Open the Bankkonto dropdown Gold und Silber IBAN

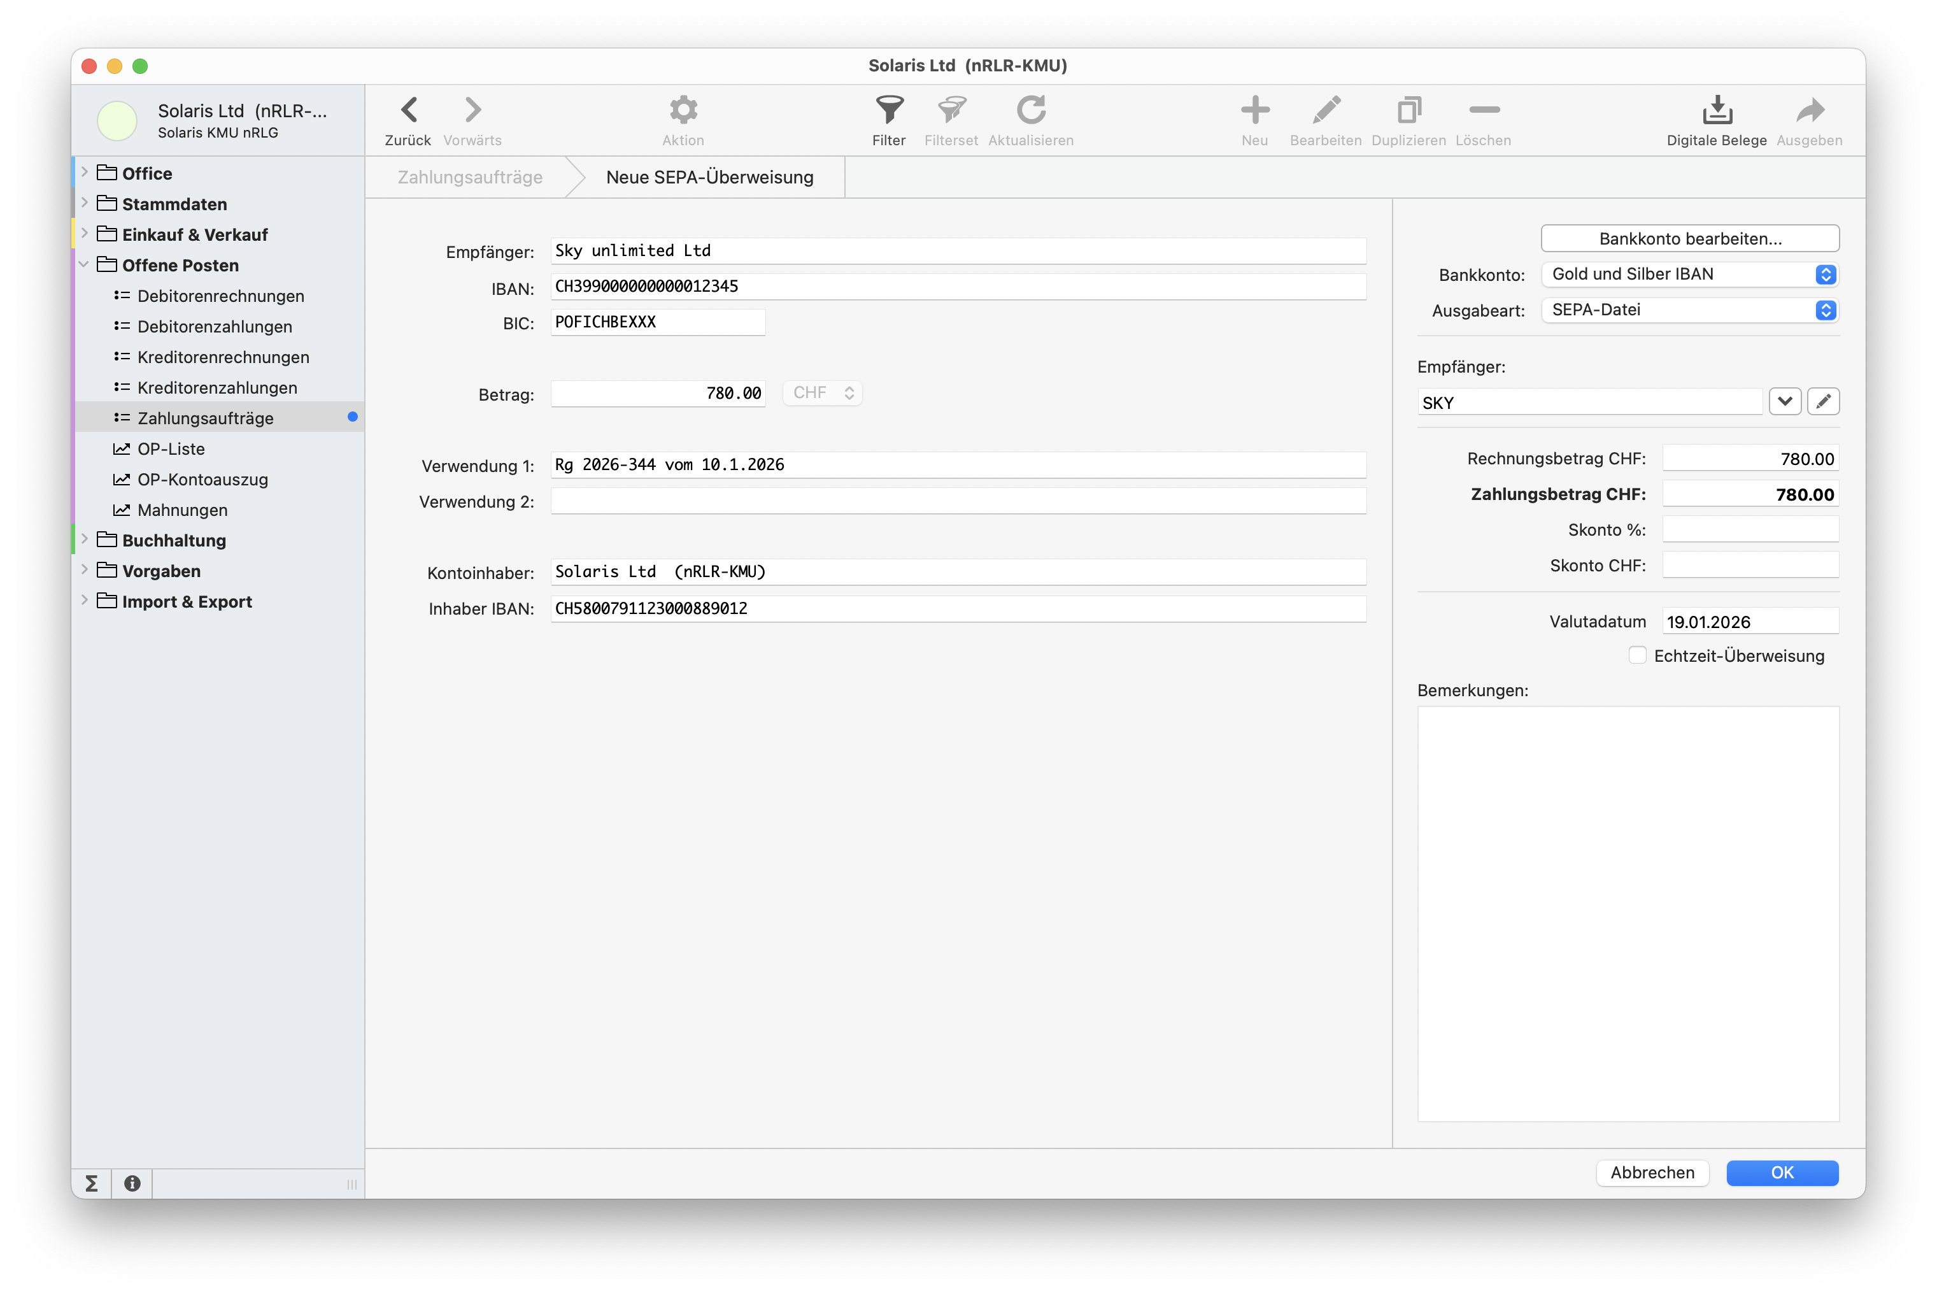coord(1690,275)
